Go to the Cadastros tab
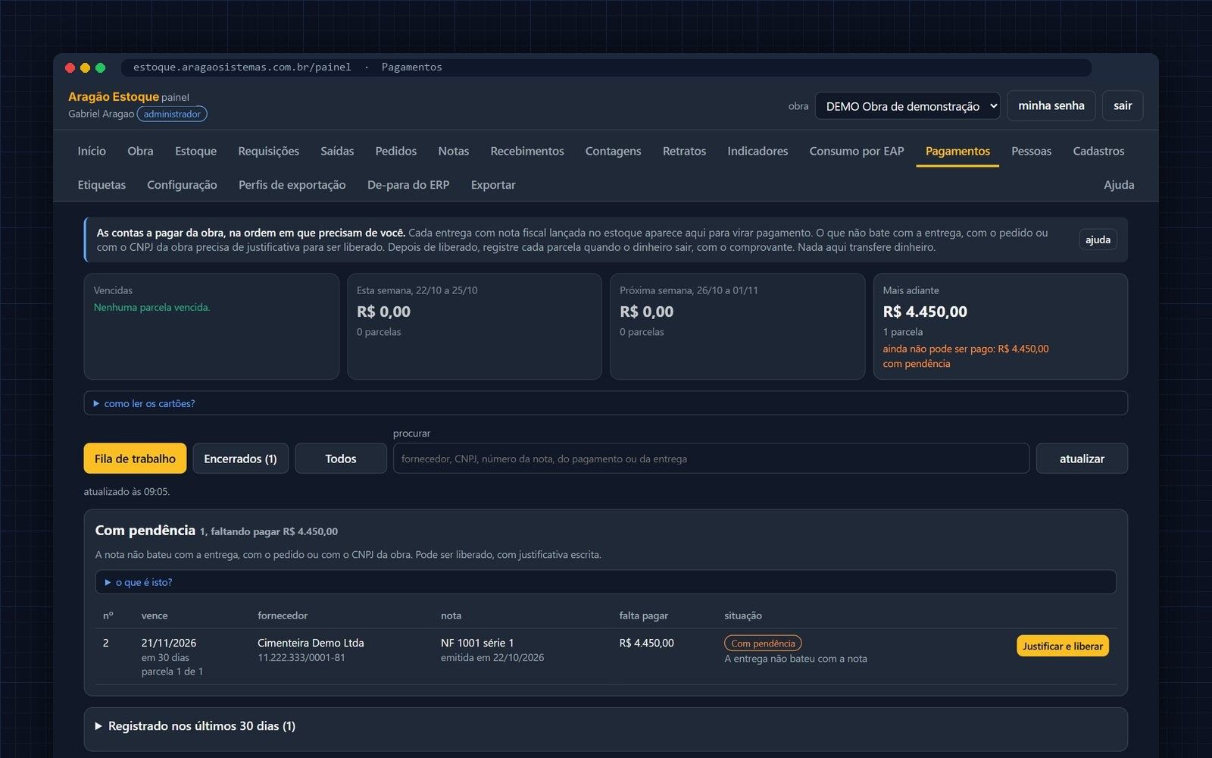Image resolution: width=1212 pixels, height=758 pixels. coord(1098,151)
